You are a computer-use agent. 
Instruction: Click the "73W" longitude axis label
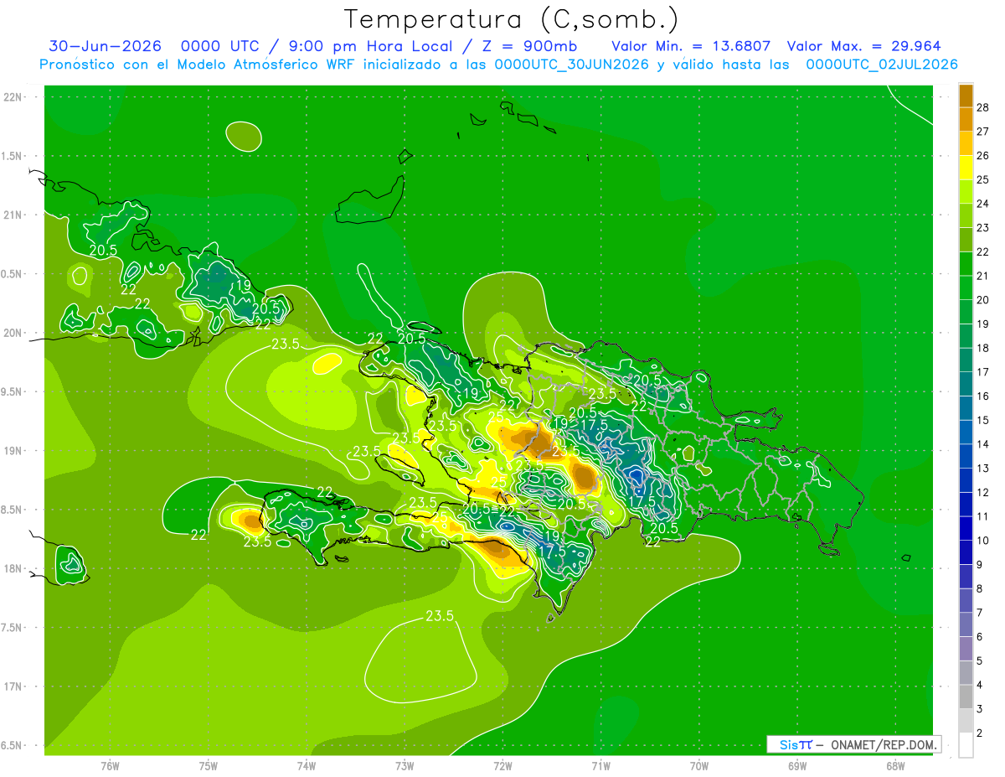click(x=405, y=765)
